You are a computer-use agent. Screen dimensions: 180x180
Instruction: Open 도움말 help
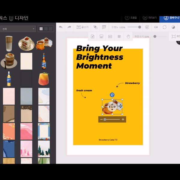tap(131, 18)
